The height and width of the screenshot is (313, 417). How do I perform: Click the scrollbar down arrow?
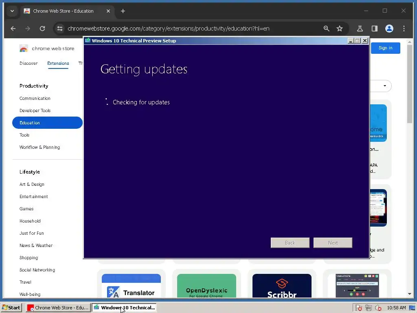(x=410, y=294)
